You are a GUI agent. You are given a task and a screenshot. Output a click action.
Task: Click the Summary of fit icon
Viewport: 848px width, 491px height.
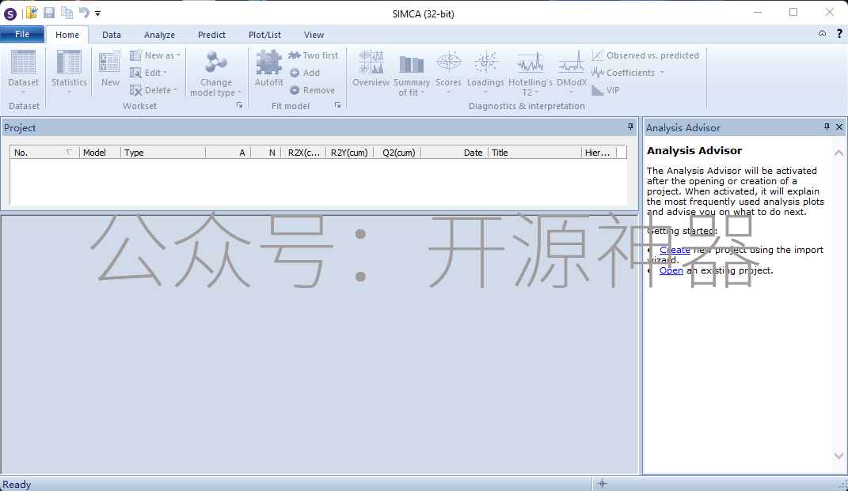(x=412, y=63)
